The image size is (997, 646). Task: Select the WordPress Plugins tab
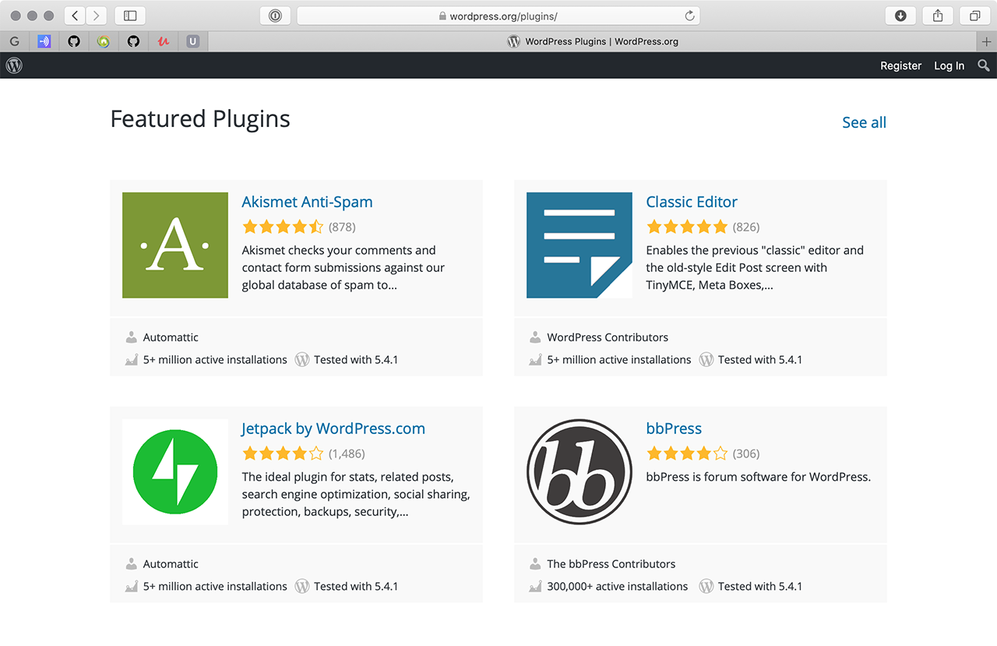click(x=593, y=41)
